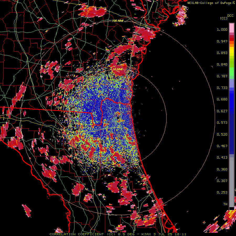Select the 100 NMI range ring label
This screenshot has height=236, width=236.
point(118,21)
